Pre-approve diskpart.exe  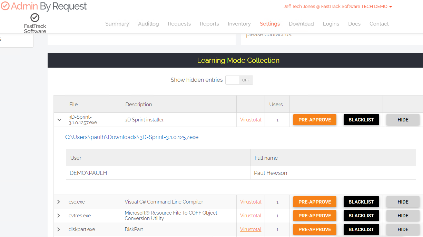(x=315, y=229)
